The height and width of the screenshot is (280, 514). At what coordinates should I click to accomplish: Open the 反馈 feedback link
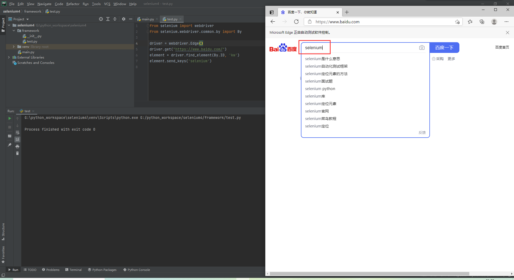(x=422, y=133)
